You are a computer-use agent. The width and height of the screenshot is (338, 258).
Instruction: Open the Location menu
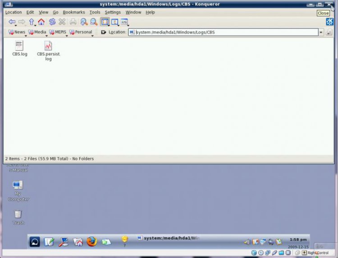coord(14,12)
